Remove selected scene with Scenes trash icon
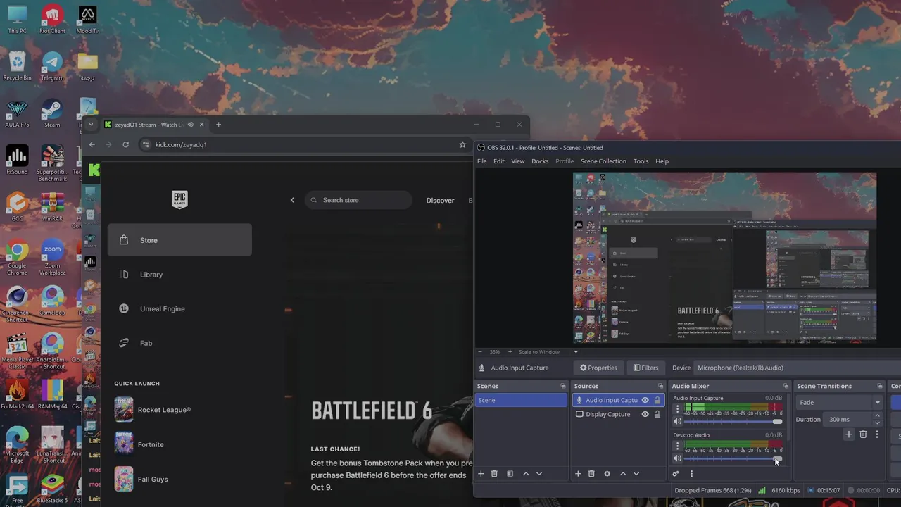The height and width of the screenshot is (507, 901). click(x=494, y=474)
